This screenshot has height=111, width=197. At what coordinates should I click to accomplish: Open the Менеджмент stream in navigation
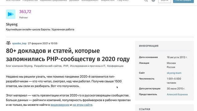(x=90, y=1)
